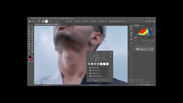Screen dimensions: 183x103
Task: Select the Dodge tool
Action: pos(32,47)
